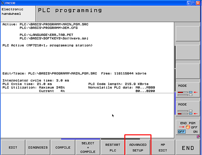This screenshot has width=202, height=155.
Task: Toggle the END PGM OFF/ON switch
Action: (x=188, y=127)
